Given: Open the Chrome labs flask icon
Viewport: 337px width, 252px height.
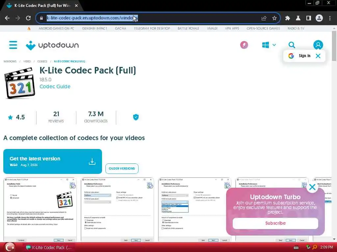Looking at the screenshot, I should tap(298, 18).
